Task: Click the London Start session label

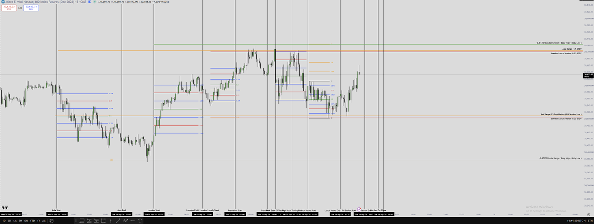Action: click(x=154, y=210)
